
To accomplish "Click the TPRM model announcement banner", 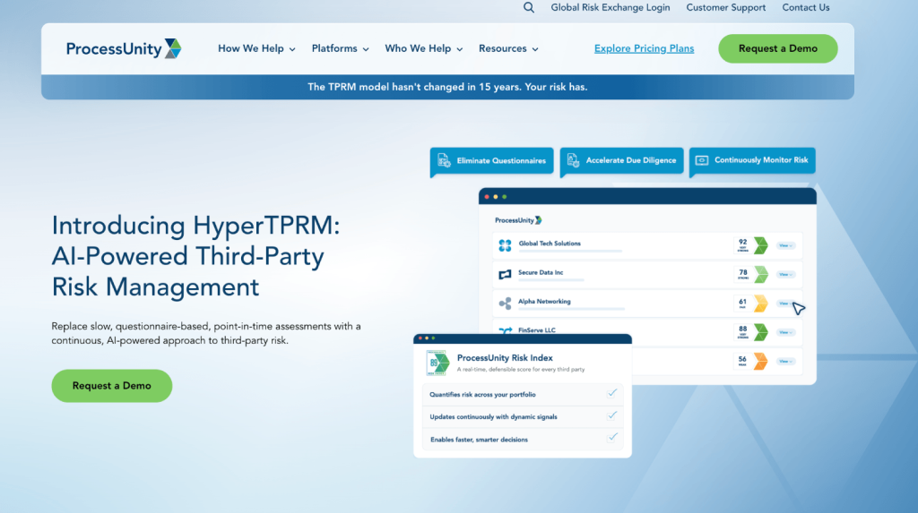I will 447,87.
